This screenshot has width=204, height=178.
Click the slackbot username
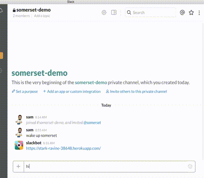[x=34, y=143]
